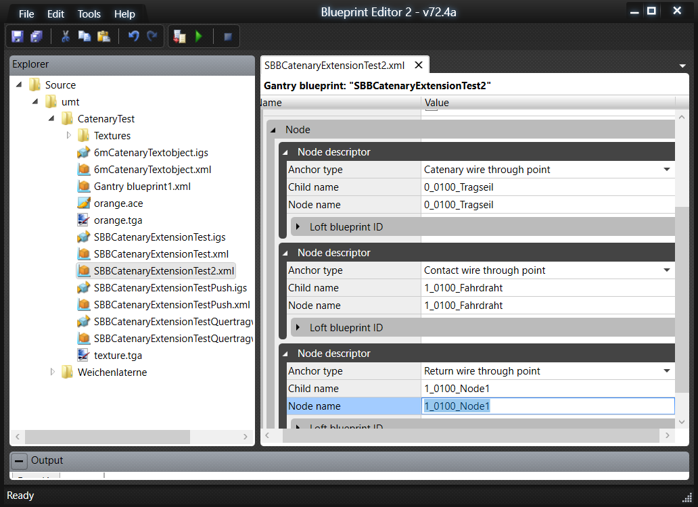Click the Paste clipboard icon
The image size is (698, 507).
coord(103,37)
